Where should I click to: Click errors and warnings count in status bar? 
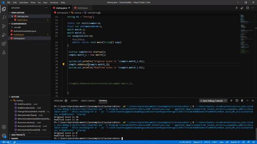coord(6,142)
